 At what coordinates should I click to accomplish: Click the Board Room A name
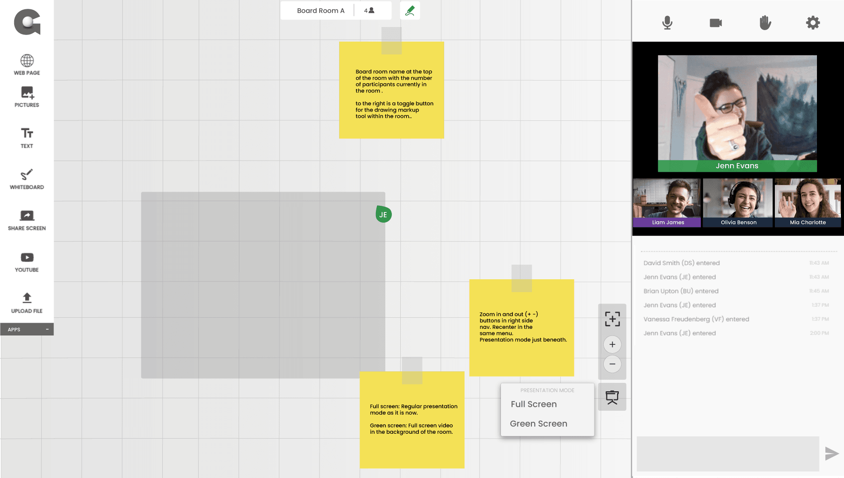coord(320,11)
